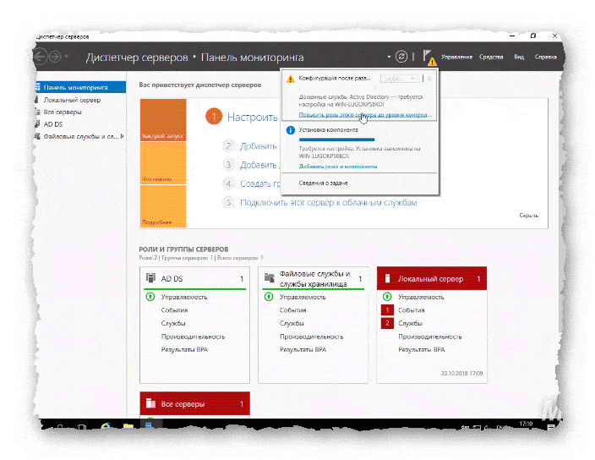Image resolution: width=595 pixels, height=460 pixels.
Task: Open the task dropdown in notification
Action: pos(400,79)
